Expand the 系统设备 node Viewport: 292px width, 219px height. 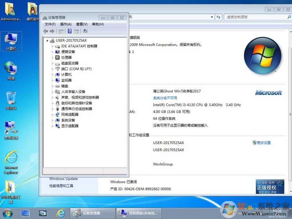click(53, 120)
